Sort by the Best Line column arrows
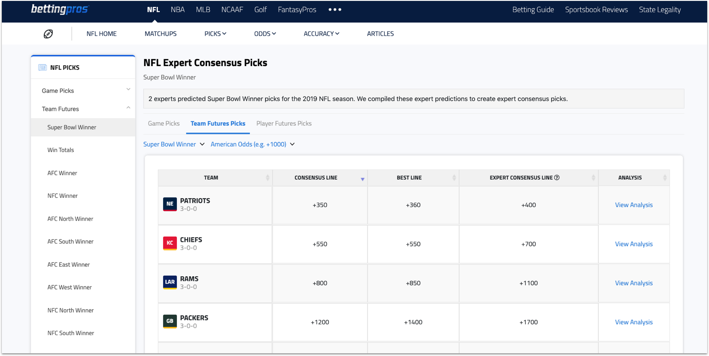This screenshot has height=356, width=709. [x=454, y=178]
